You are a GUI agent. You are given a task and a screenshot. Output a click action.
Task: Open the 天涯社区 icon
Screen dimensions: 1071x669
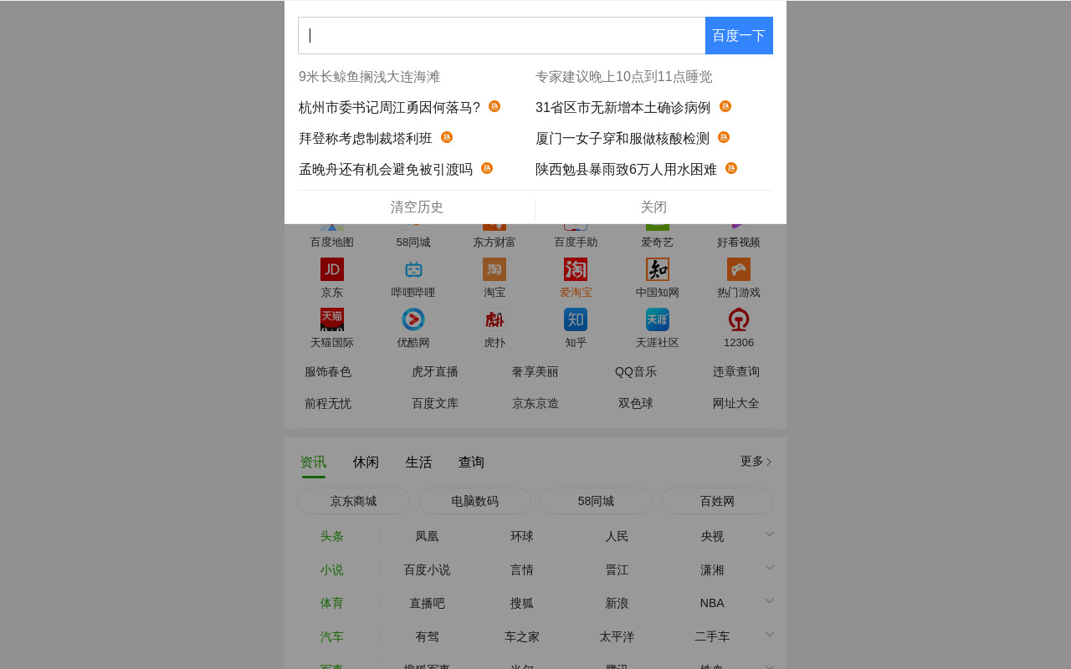pyautogui.click(x=658, y=319)
